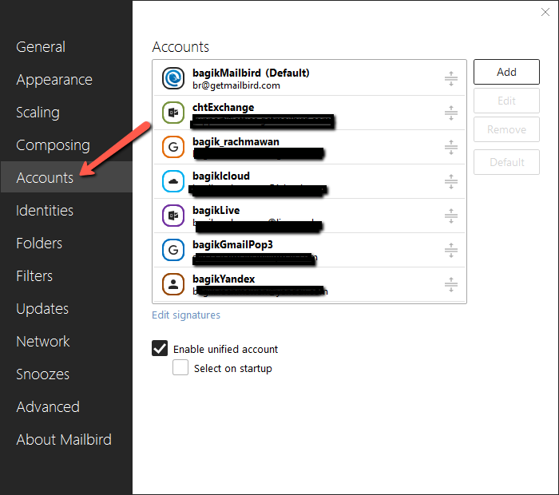
Task: Click the Edit account button
Action: click(x=506, y=101)
